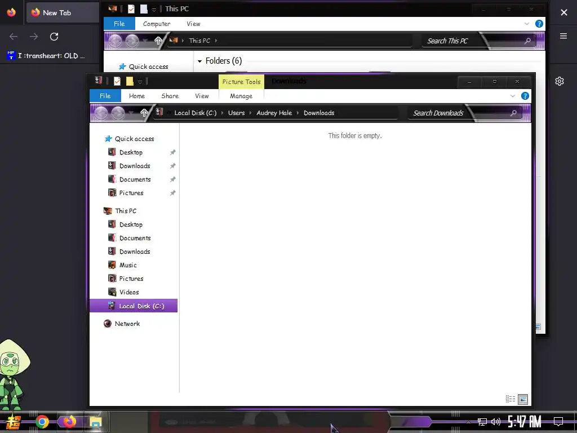Screen dimensions: 577x433
Task: Click This PC in the back window breadcrumb
Action: pos(199,41)
